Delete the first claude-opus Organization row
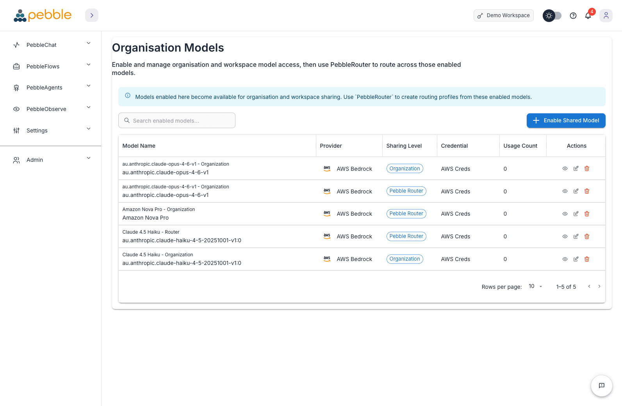The image size is (622, 406). coord(587,168)
